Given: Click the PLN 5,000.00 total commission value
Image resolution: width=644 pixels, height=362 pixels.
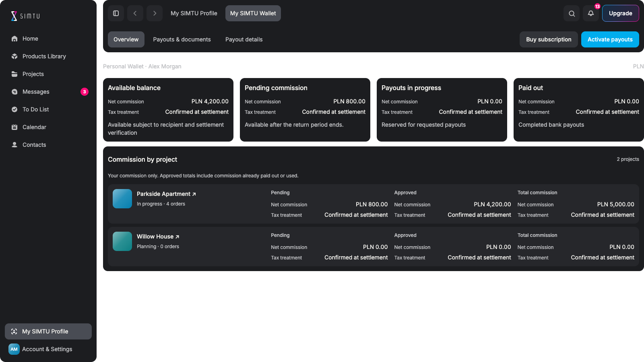Looking at the screenshot, I should [x=615, y=204].
